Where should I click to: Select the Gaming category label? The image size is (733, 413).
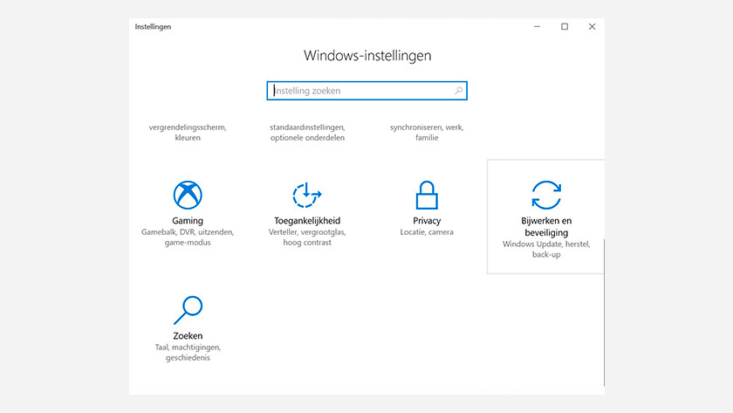click(188, 221)
